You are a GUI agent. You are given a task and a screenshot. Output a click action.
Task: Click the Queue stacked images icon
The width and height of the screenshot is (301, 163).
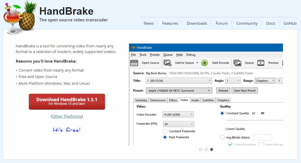click(237, 63)
